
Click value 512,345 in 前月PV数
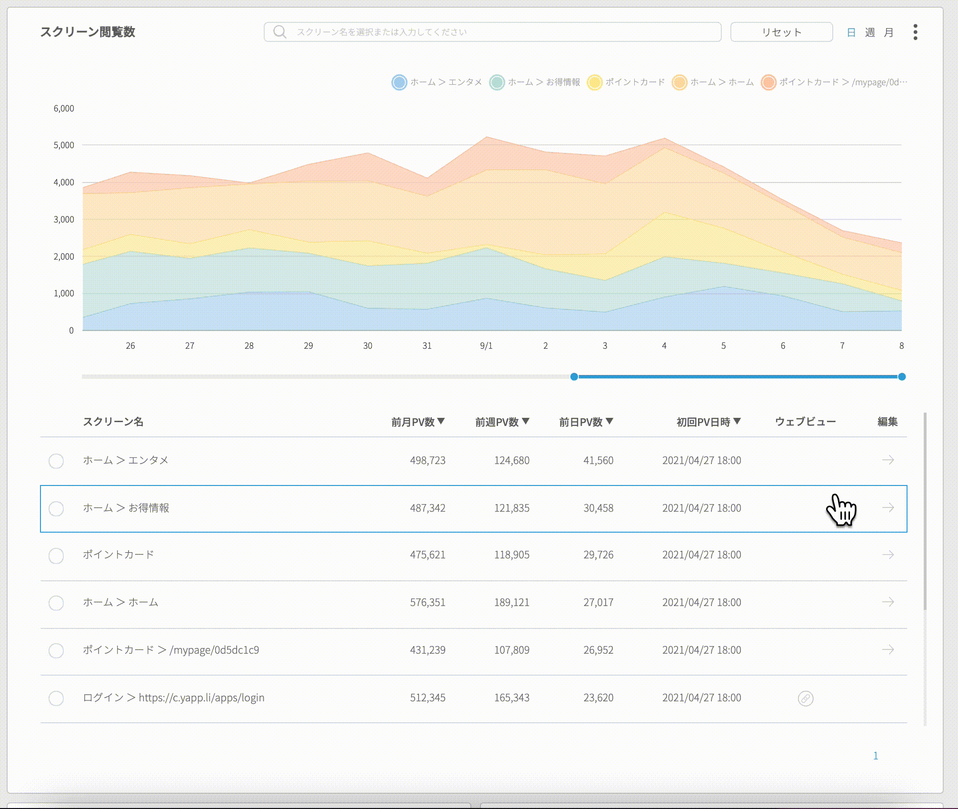tap(428, 698)
